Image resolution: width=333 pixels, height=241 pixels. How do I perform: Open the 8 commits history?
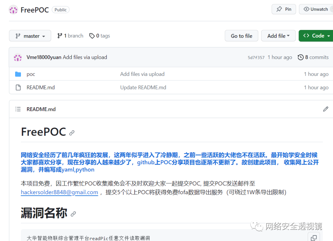pos(313,57)
